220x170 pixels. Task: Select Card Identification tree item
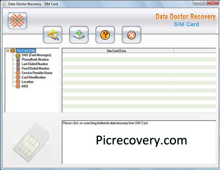pos(34,77)
